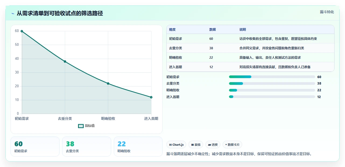Click the 38 去重分类 stat card
Screen dimensions: 345x167
point(87,147)
